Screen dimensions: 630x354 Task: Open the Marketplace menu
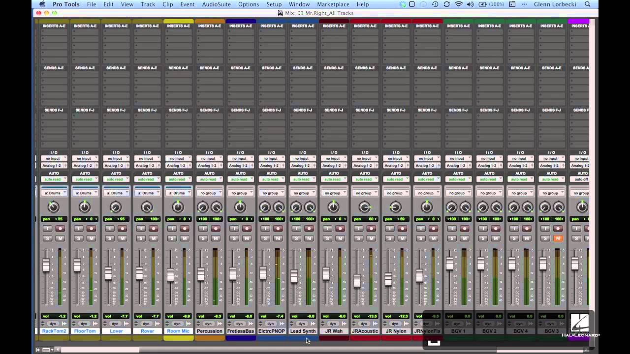point(333,4)
